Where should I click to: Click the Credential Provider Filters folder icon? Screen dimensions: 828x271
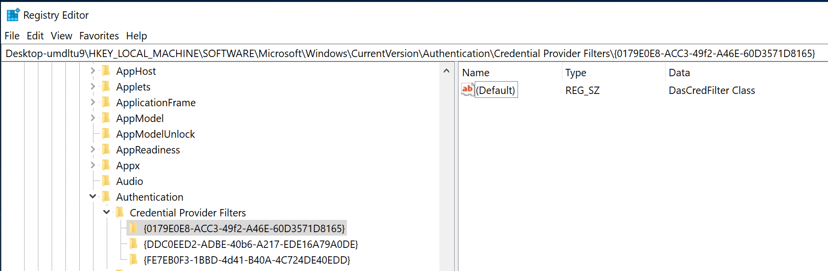120,212
